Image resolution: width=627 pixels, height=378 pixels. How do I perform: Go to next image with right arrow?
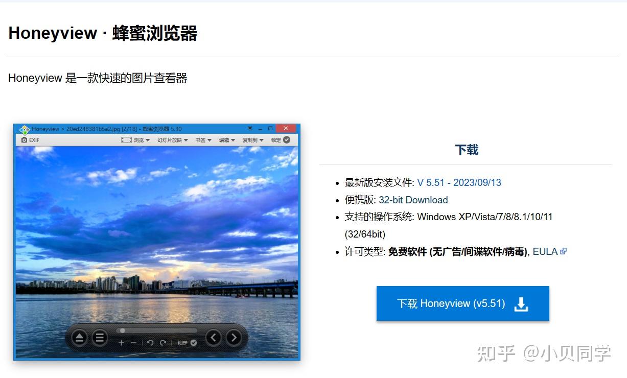[234, 337]
